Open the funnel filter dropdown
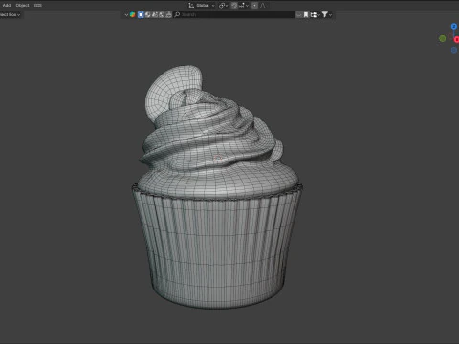Viewport: 459px width, 344px height. (x=327, y=14)
